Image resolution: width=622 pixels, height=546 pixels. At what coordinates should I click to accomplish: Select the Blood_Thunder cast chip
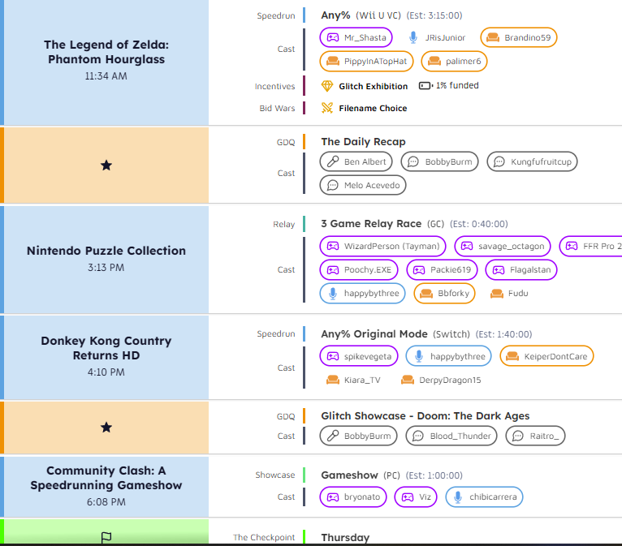point(451,436)
